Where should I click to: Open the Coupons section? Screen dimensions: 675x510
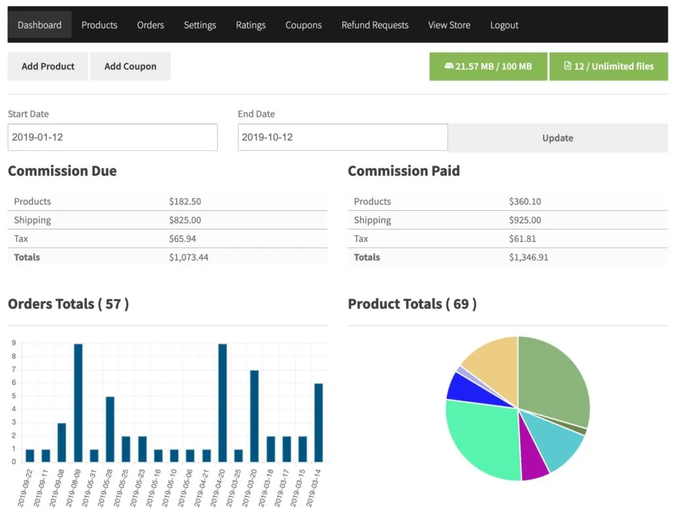(303, 25)
